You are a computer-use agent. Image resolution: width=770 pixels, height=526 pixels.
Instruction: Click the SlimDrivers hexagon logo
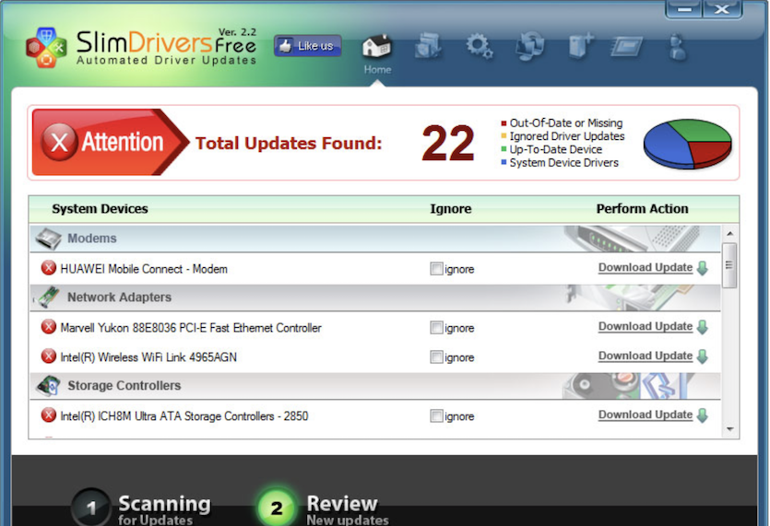46,48
